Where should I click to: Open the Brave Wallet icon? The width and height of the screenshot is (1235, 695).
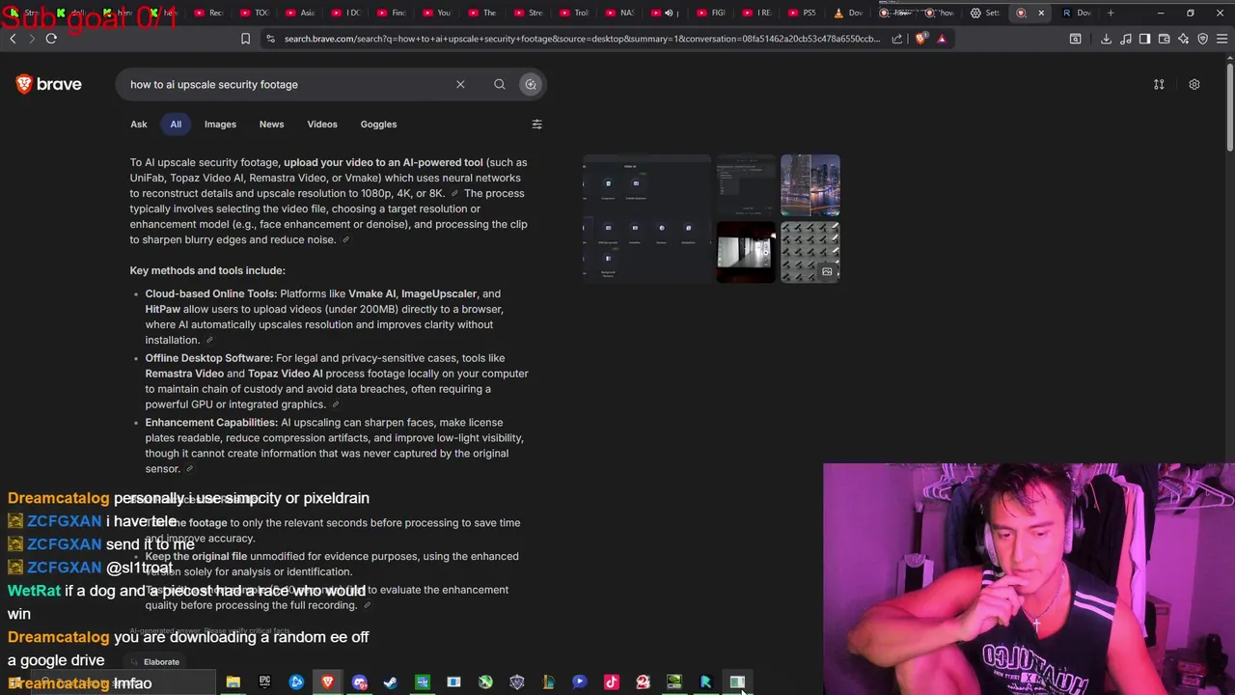1164,39
